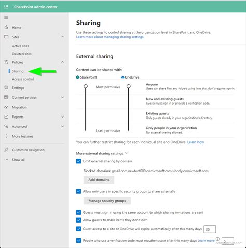Uncheck Allow only users in specific security groups
This screenshot has height=248, width=246.
click(78, 191)
